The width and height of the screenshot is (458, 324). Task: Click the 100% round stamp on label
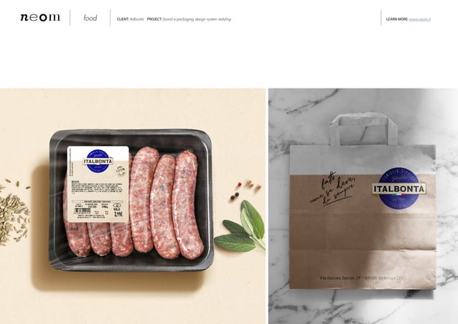pos(121,171)
